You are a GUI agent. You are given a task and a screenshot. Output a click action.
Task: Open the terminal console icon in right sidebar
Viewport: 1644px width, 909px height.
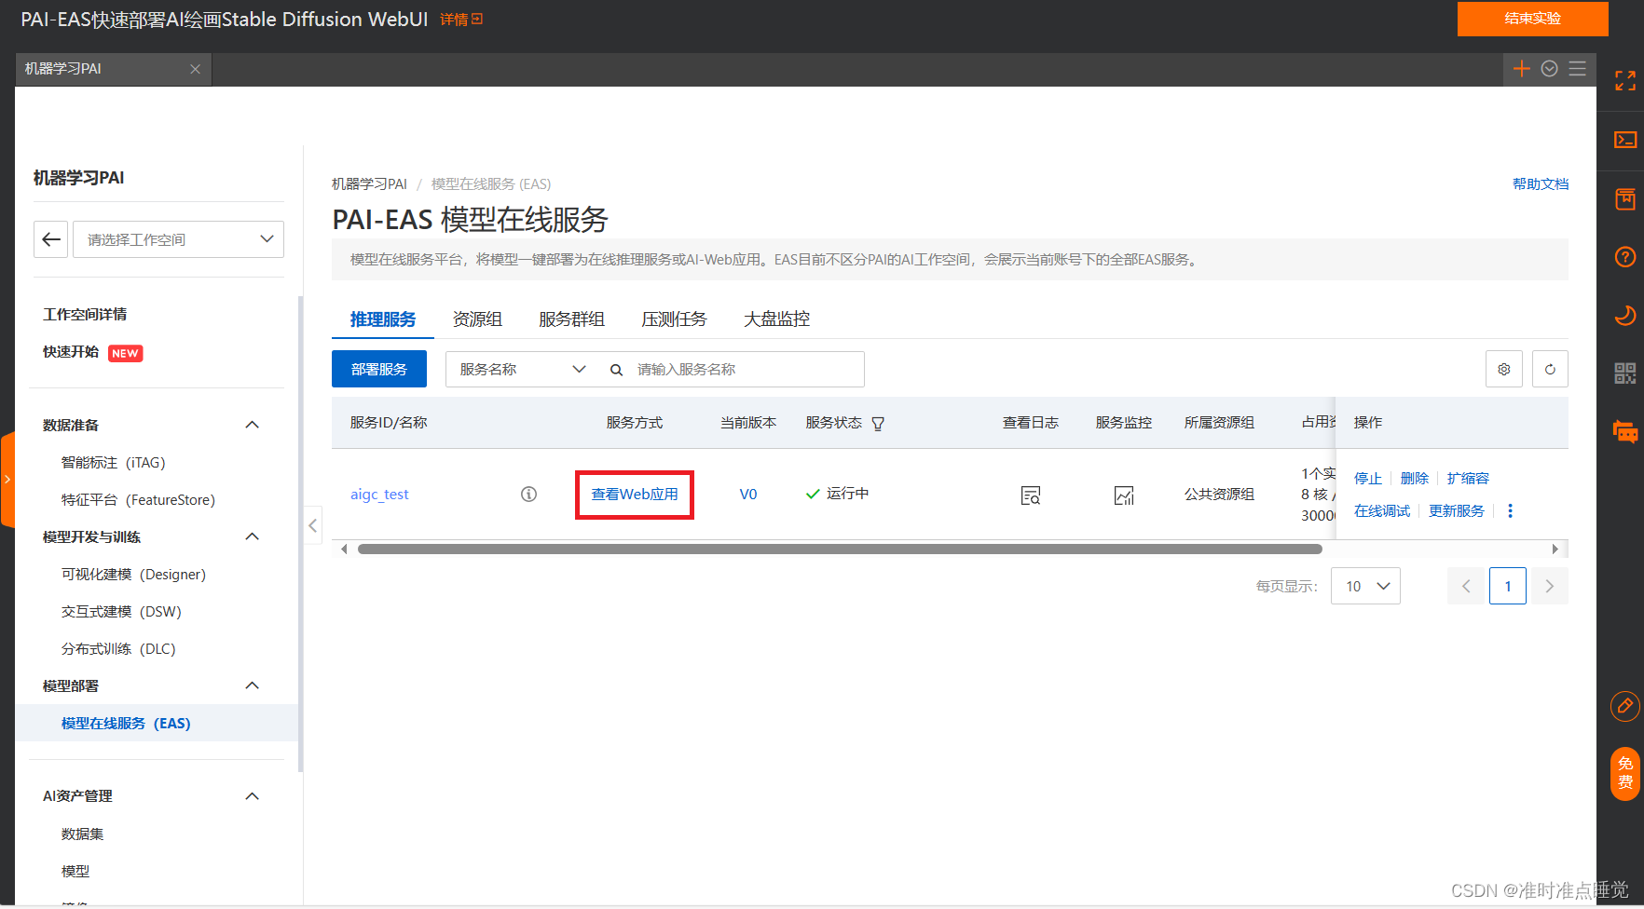pos(1625,140)
